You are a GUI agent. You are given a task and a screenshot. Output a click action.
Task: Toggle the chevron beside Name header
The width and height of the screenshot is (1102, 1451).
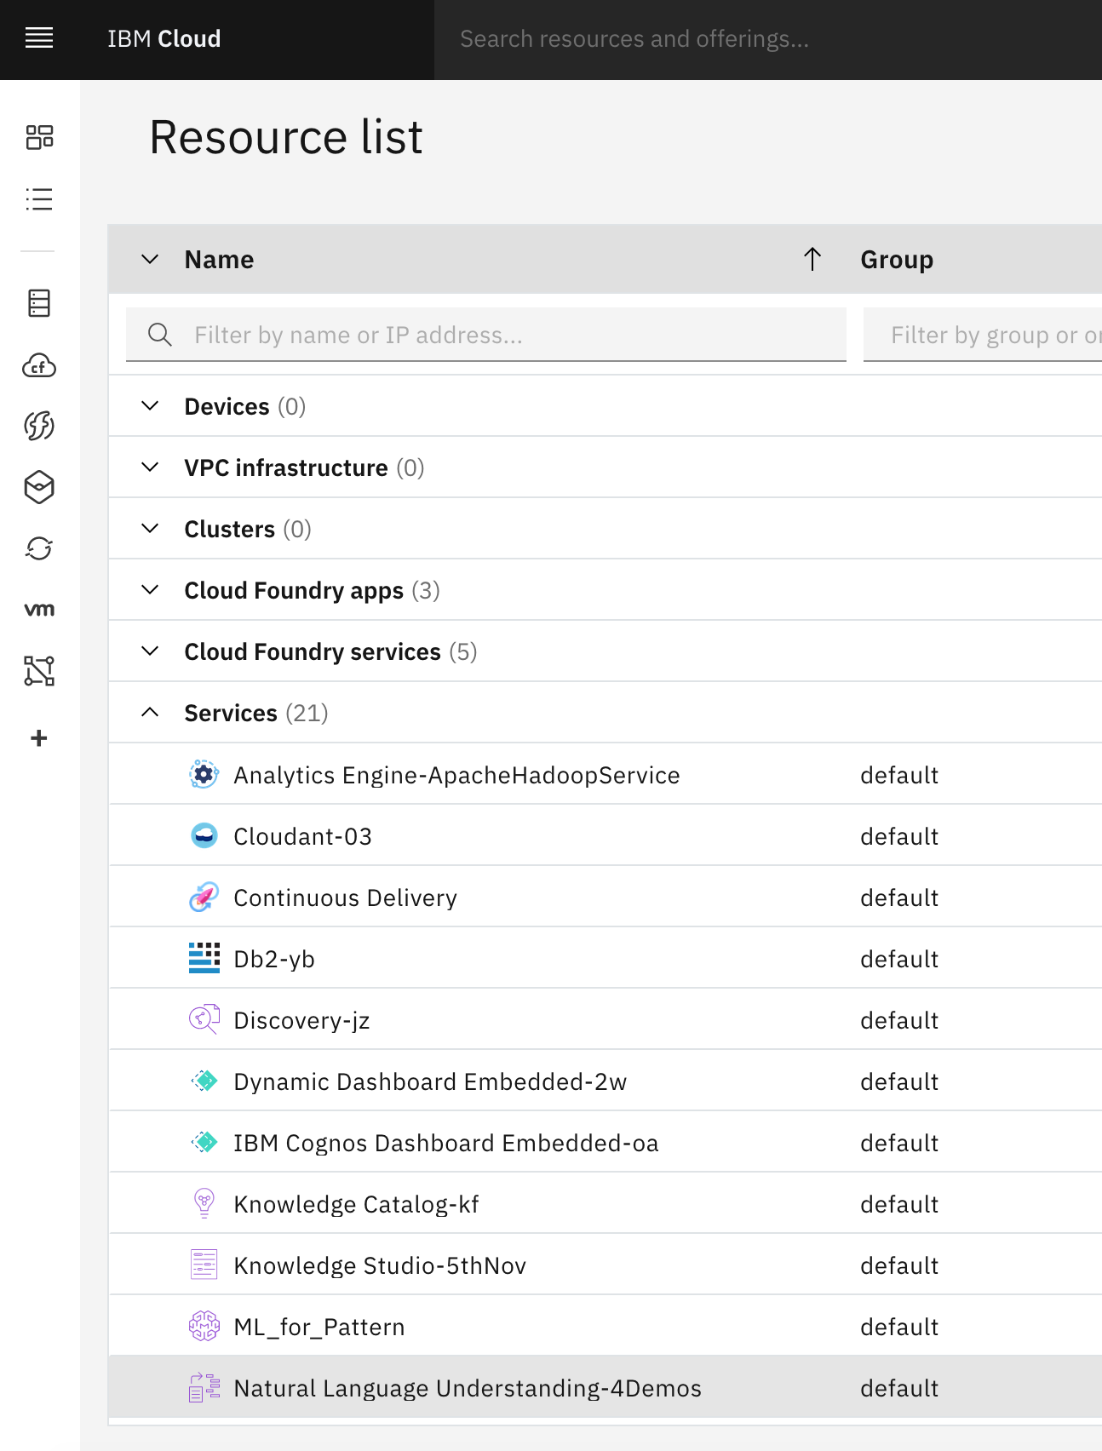pos(150,259)
